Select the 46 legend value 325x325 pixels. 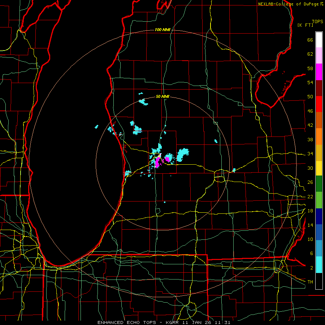(x=310, y=111)
